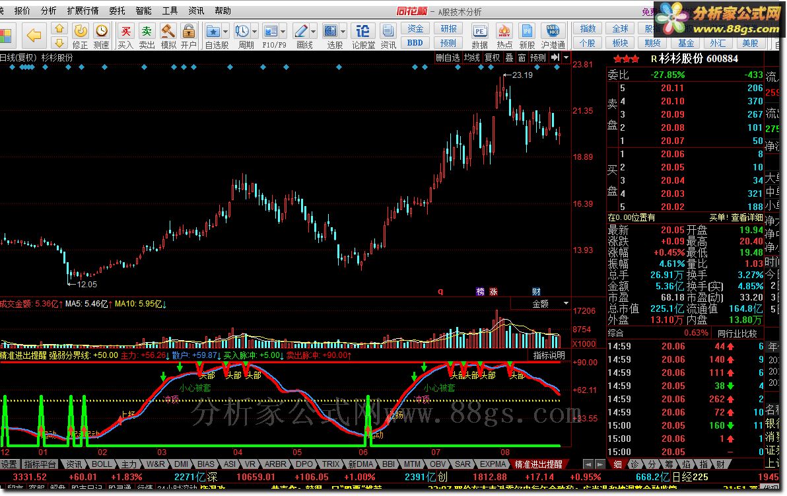Expand the 周期 dropdown arrow
Screen dimensions: 787x496
(254, 32)
